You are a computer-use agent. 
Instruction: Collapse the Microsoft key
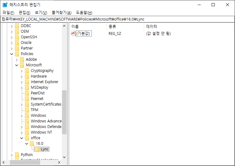[x=16, y=65]
